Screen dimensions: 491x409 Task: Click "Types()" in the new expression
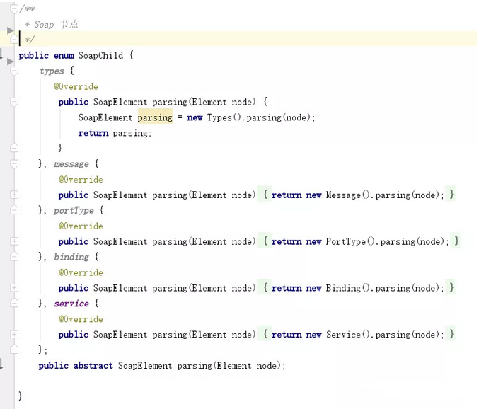224,117
